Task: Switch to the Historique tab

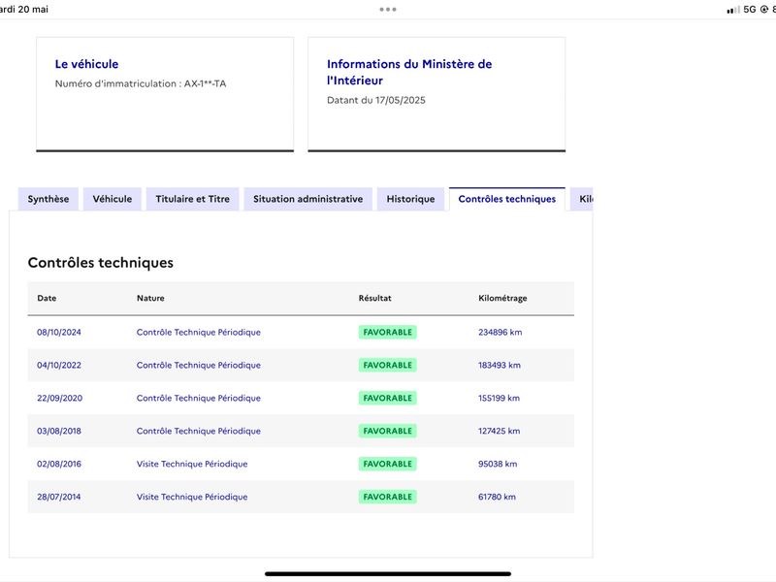Action: 410,199
